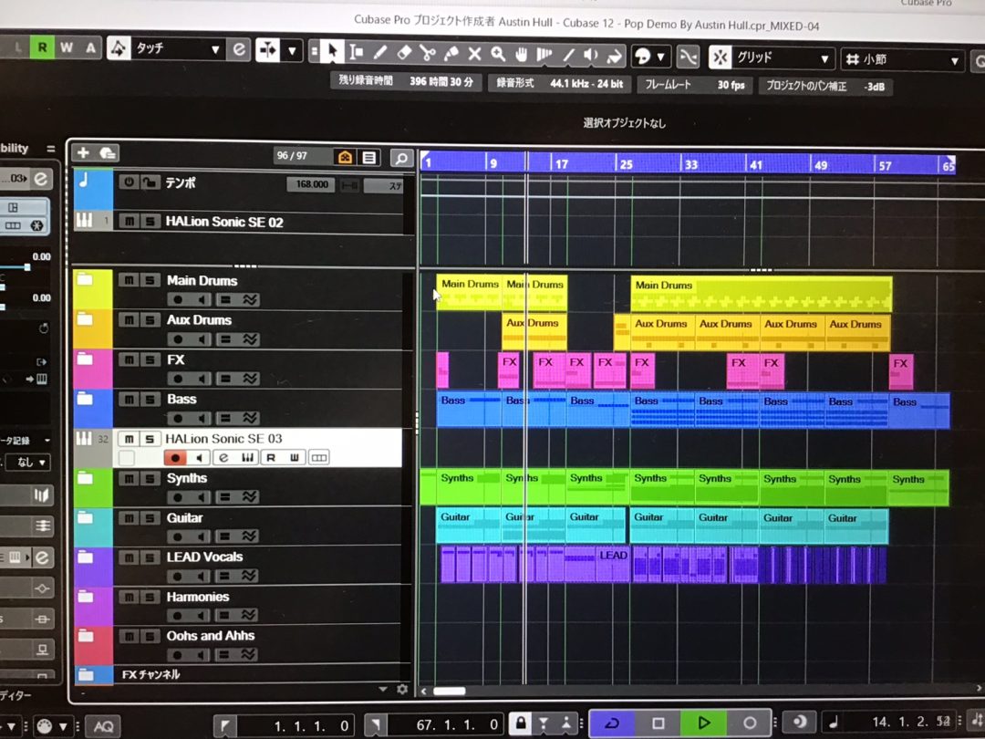The height and width of the screenshot is (739, 985).
Task: Click the Harmonies track color strip
Action: pyautogui.click(x=93, y=606)
